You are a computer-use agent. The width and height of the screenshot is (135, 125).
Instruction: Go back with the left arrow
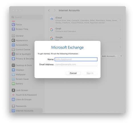coord(49,10)
